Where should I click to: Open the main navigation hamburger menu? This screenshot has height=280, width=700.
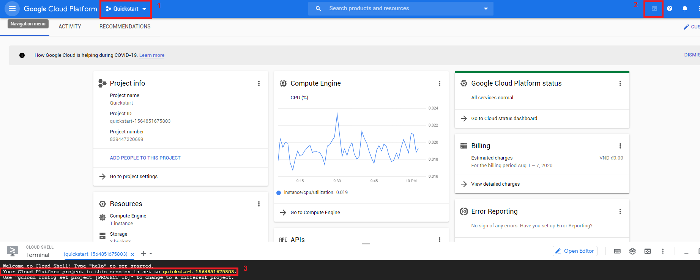(12, 8)
